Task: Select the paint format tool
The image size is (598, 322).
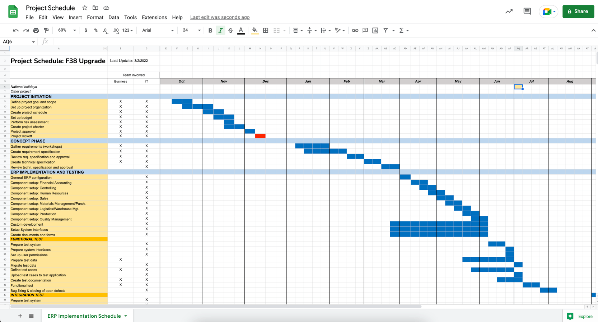Action: pyautogui.click(x=46, y=31)
